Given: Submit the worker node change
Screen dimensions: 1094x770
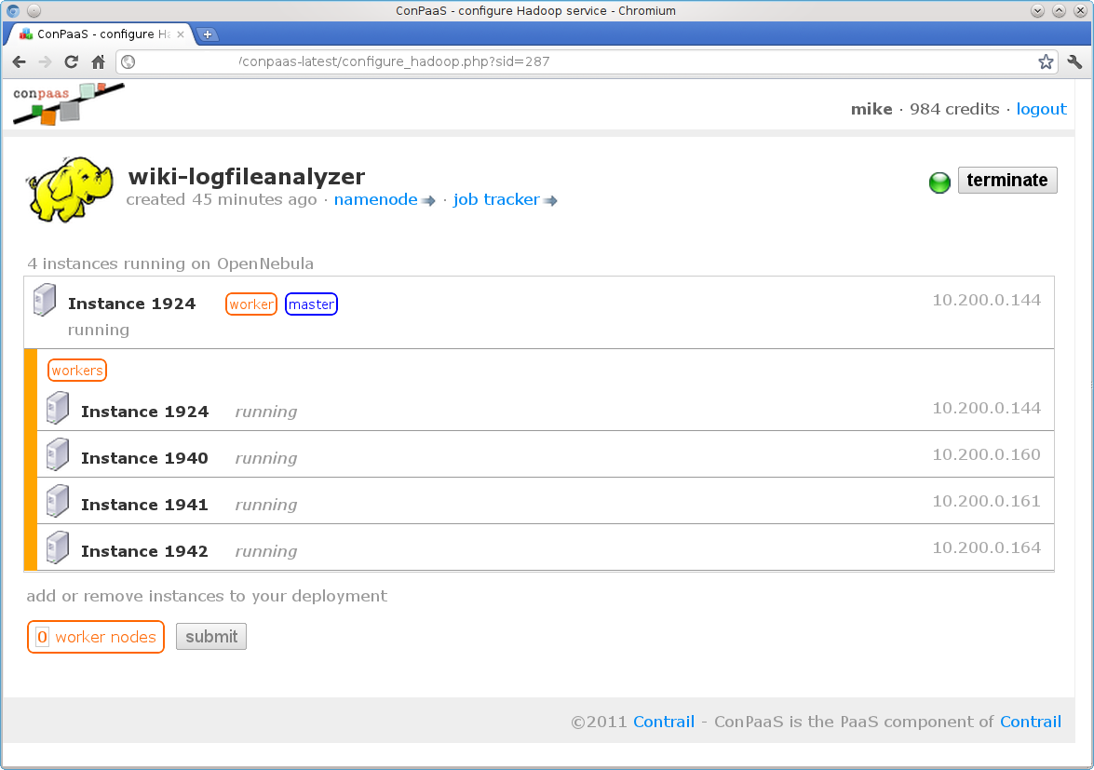Looking at the screenshot, I should pyautogui.click(x=211, y=636).
